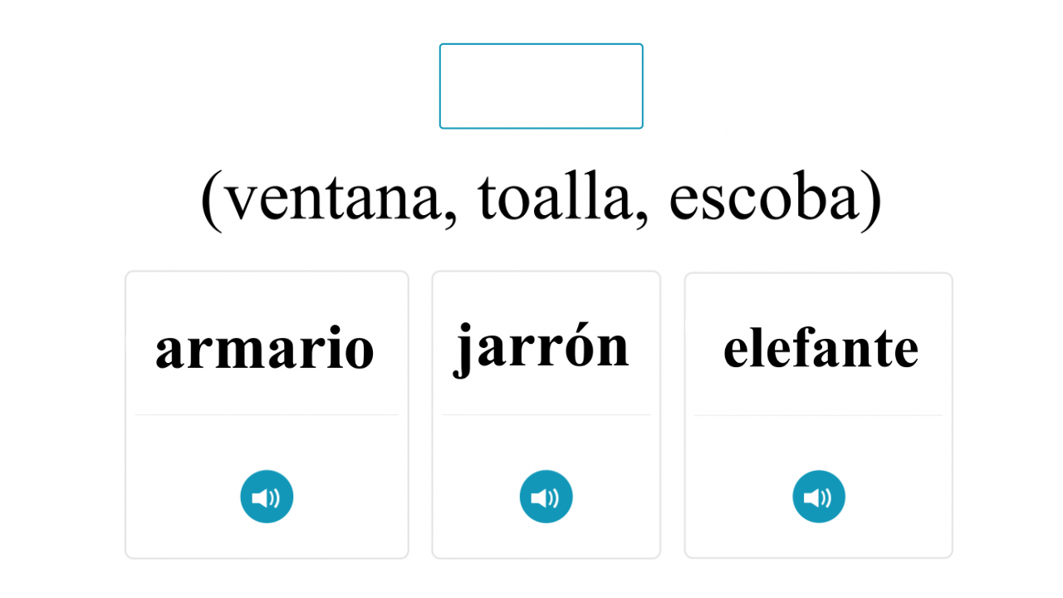Click the divider line in jarrón card

coord(546,414)
